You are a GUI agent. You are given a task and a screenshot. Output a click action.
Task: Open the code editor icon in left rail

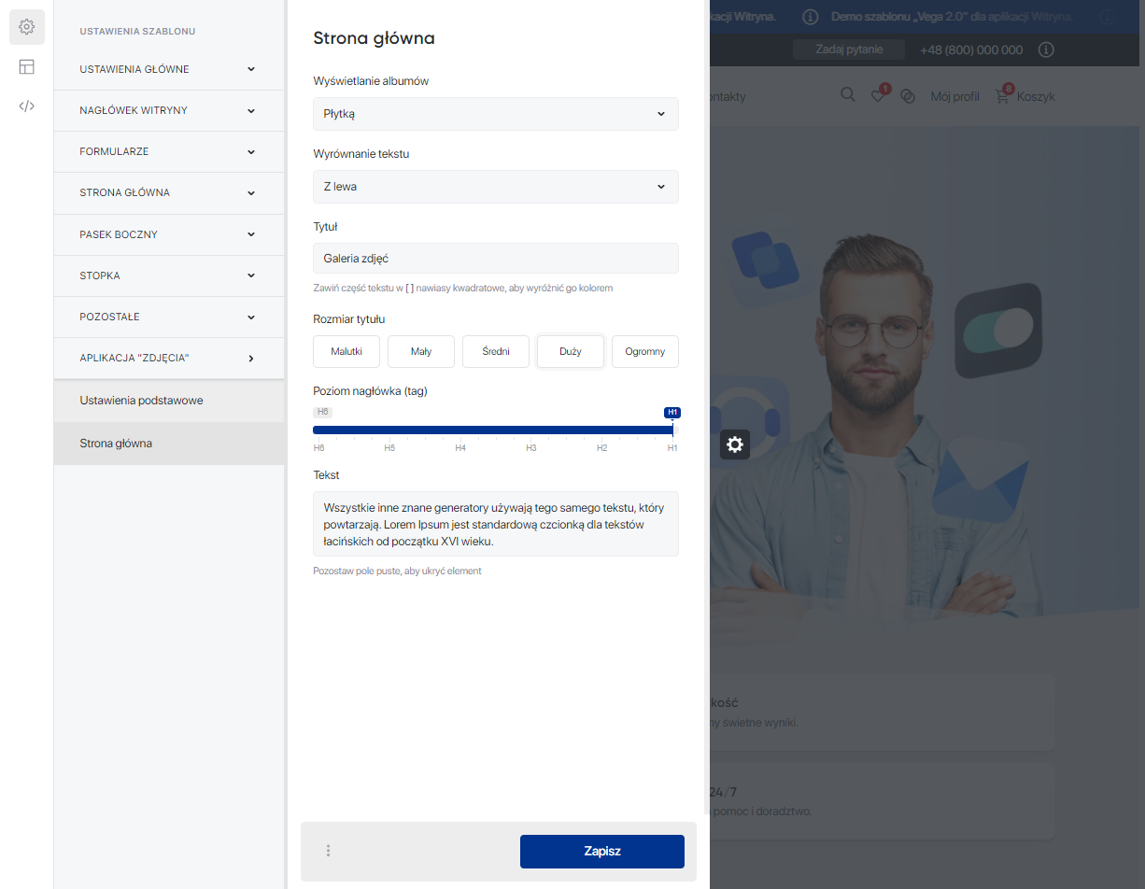[27, 106]
